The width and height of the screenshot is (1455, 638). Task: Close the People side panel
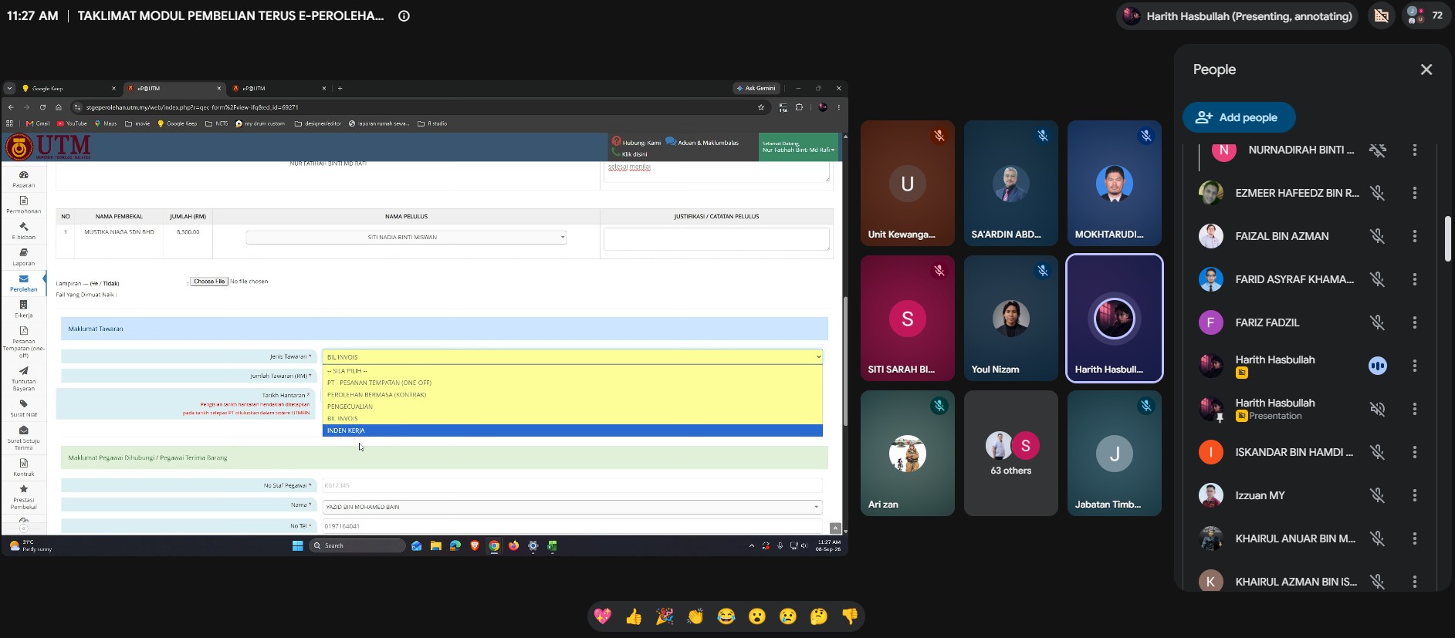pyautogui.click(x=1426, y=69)
